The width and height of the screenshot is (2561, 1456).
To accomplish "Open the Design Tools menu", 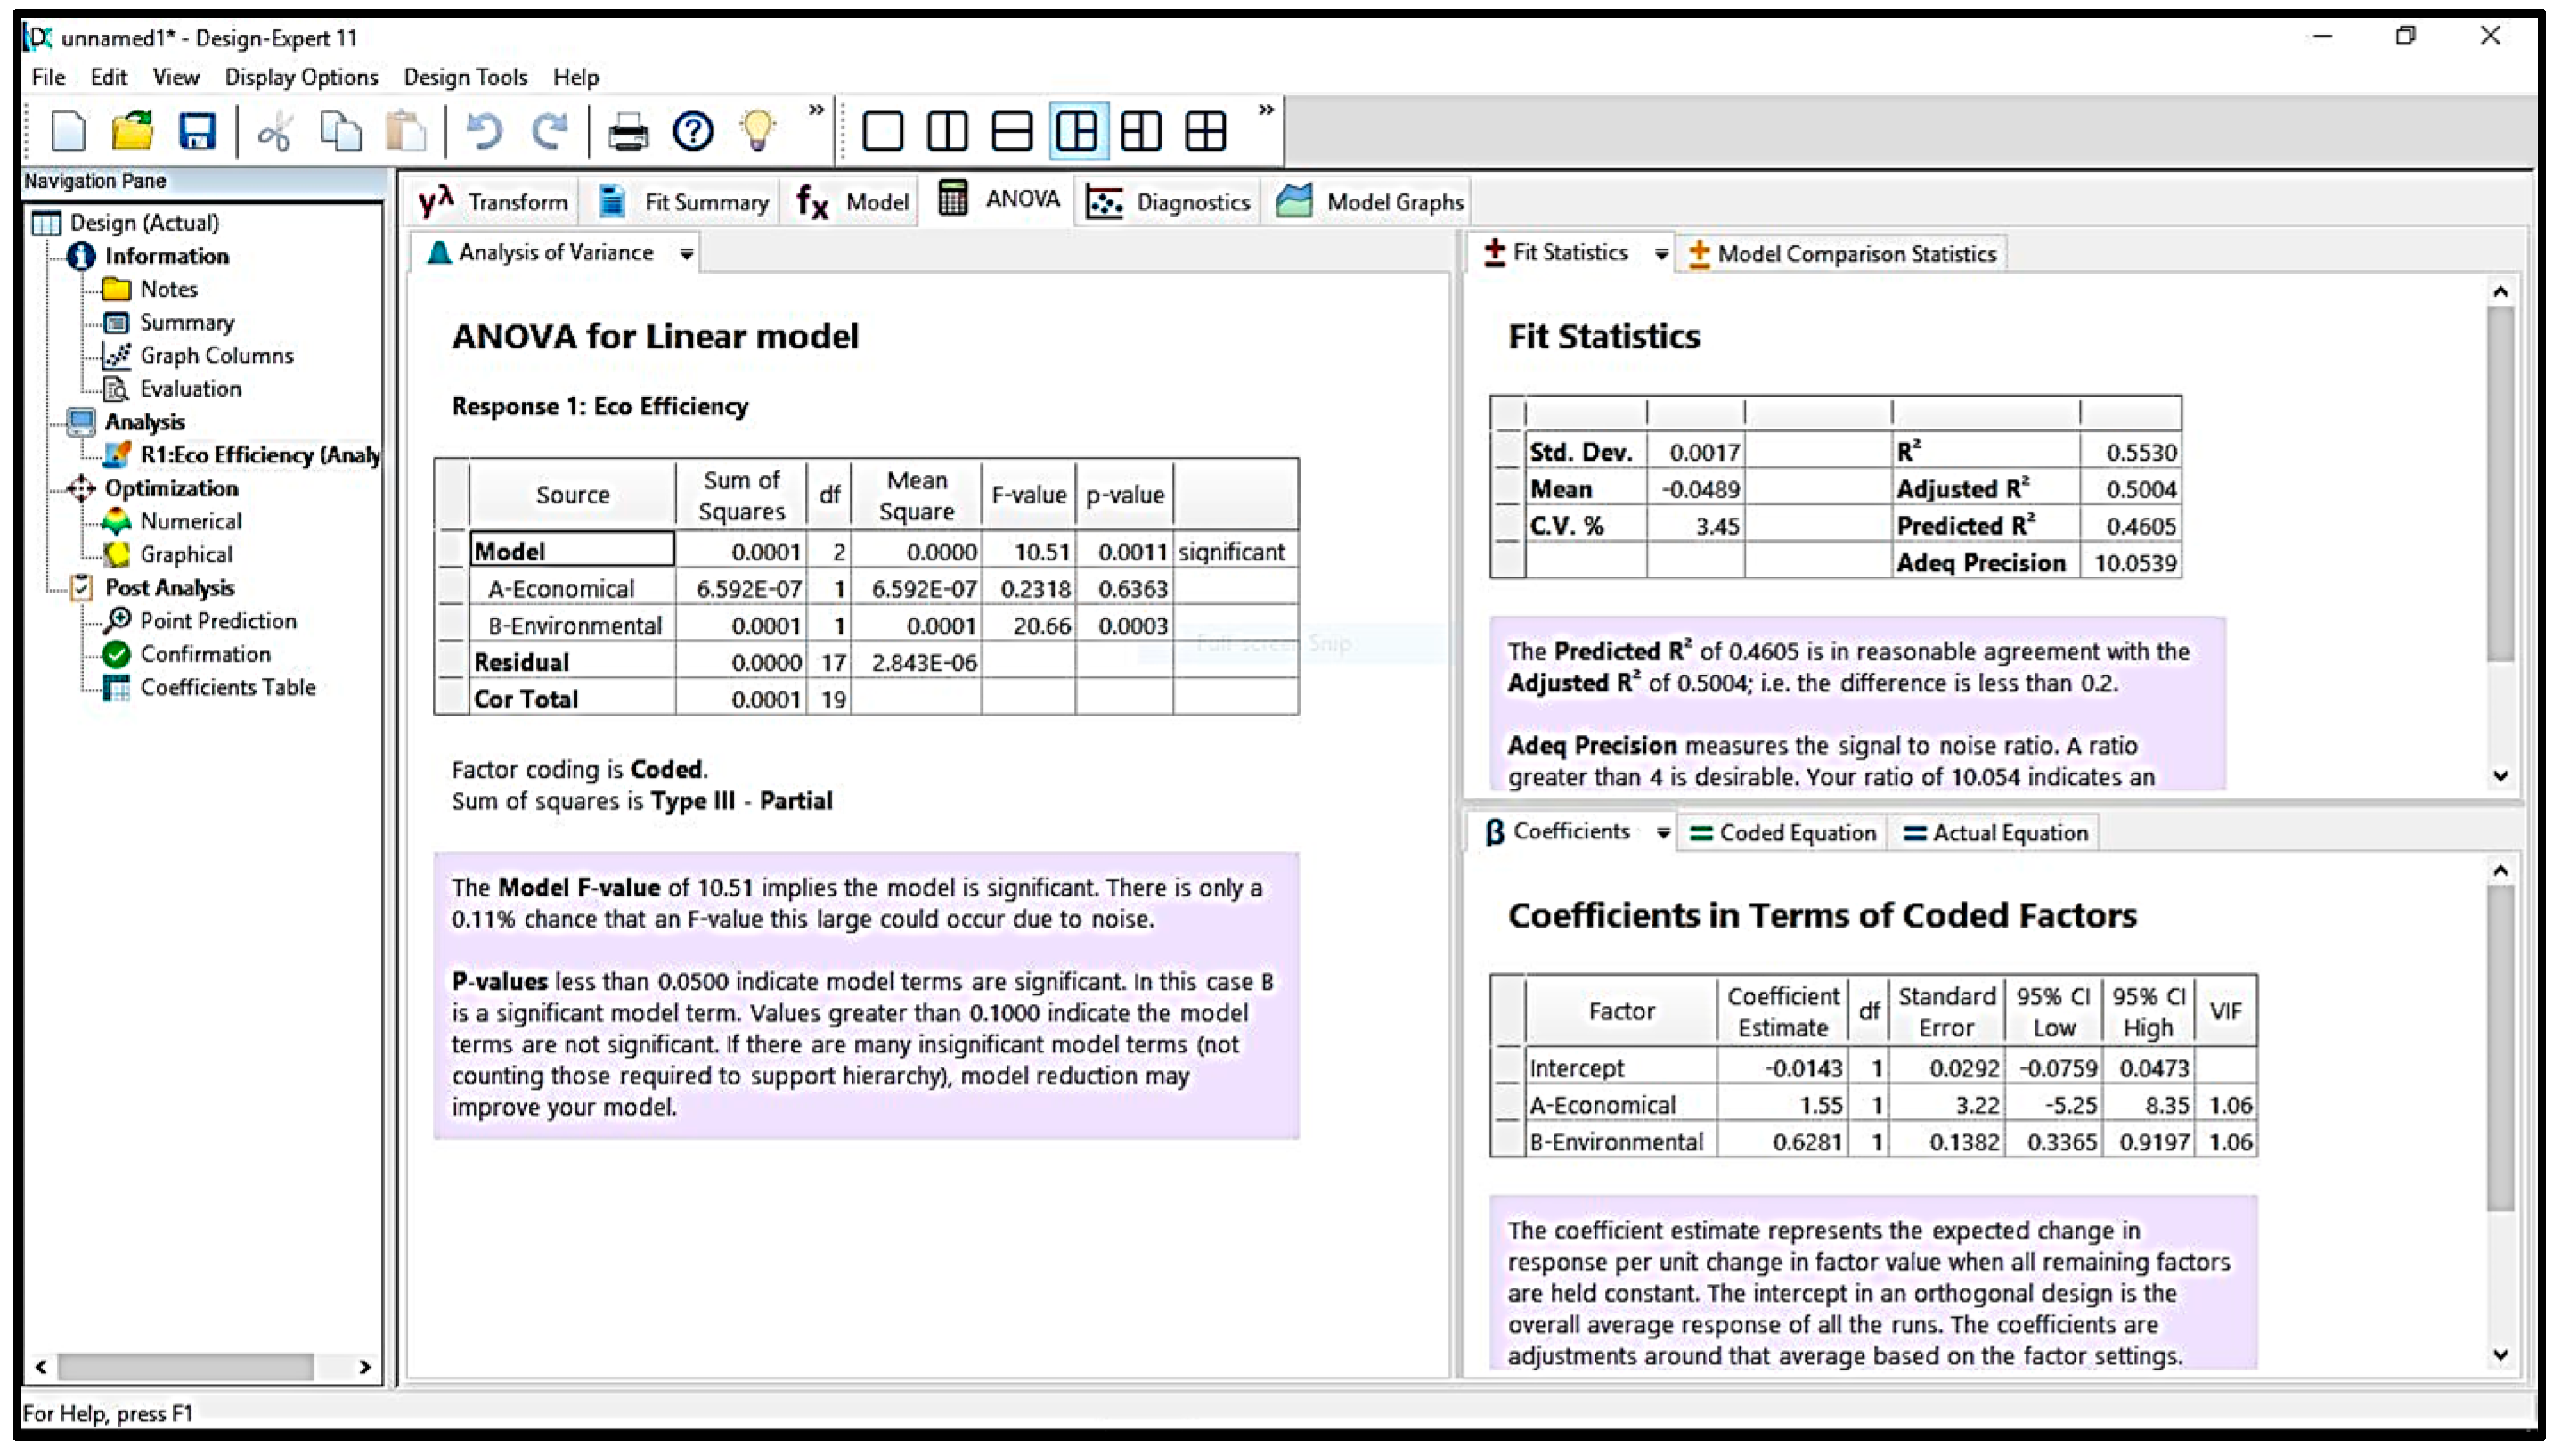I will tap(465, 77).
